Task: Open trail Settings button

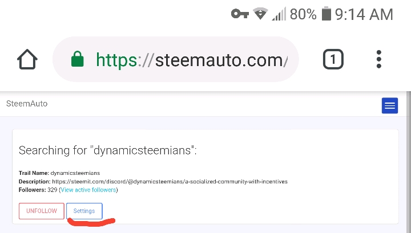Action: click(x=84, y=211)
